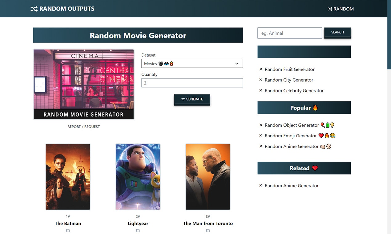The image size is (391, 234).
Task: Select the Random Movie Generator heading
Action: (138, 35)
